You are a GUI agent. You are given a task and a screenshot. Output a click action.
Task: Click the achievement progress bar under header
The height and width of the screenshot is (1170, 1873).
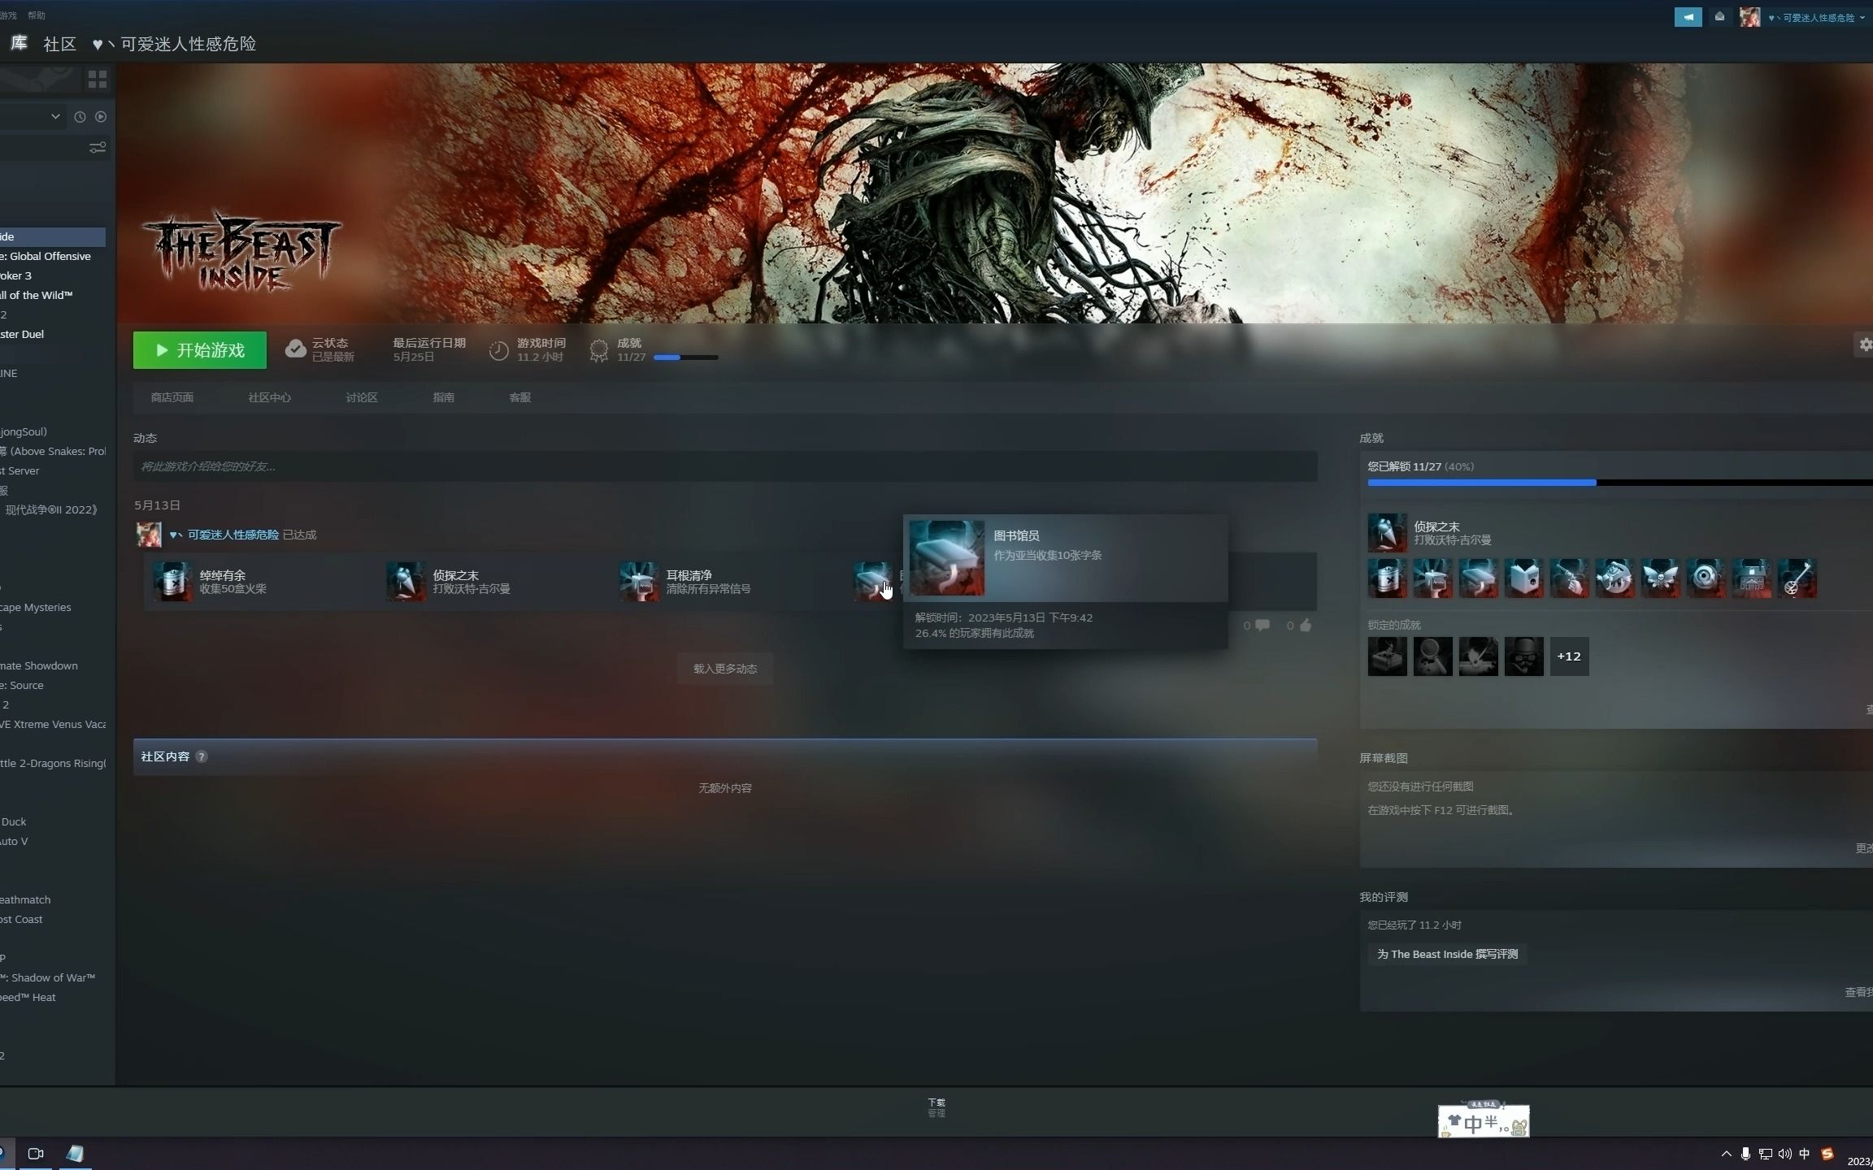(x=685, y=357)
